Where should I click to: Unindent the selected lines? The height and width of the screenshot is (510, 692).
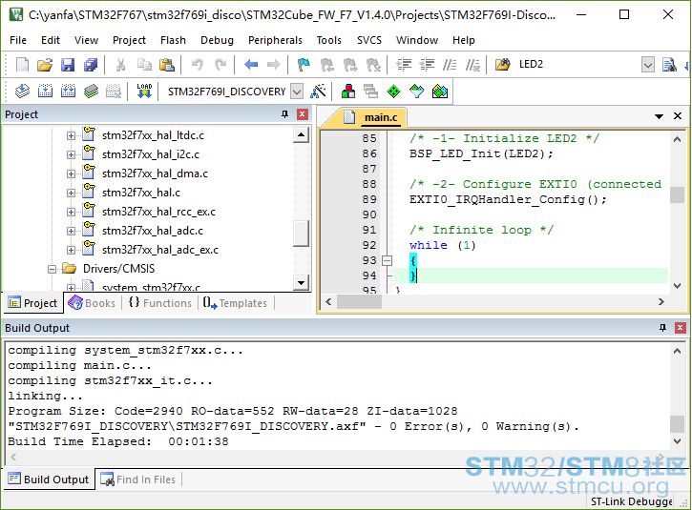point(427,65)
